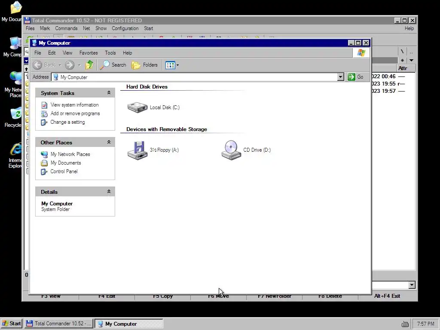Open the Tools menu
Image resolution: width=440 pixels, height=330 pixels.
tap(110, 53)
